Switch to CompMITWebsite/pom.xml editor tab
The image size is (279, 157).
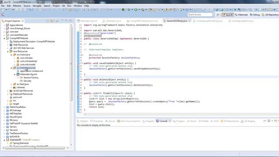click(143, 21)
